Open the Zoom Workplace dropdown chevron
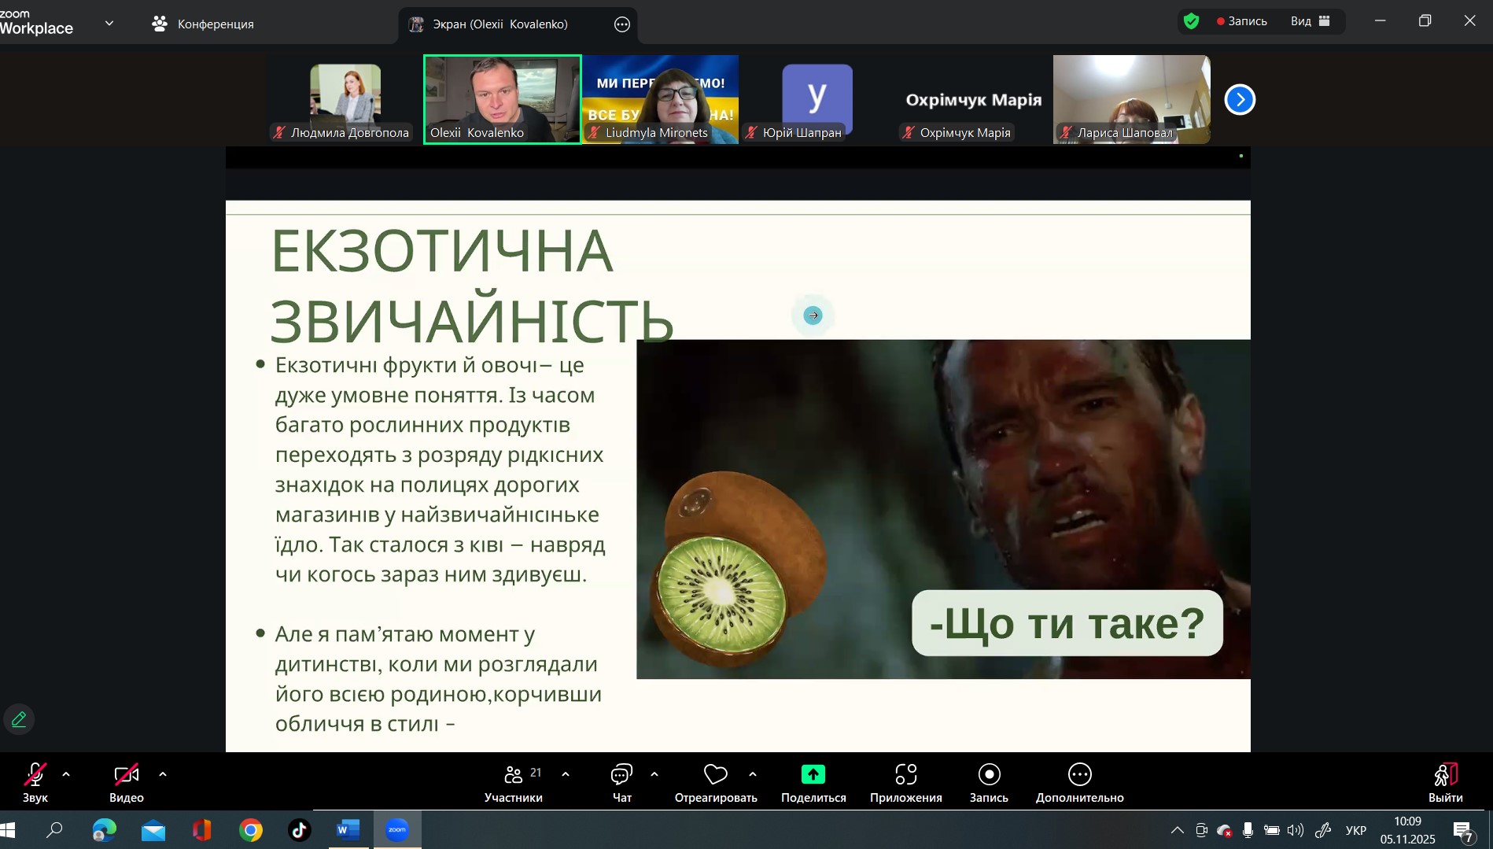Image resolution: width=1493 pixels, height=849 pixels. [109, 24]
